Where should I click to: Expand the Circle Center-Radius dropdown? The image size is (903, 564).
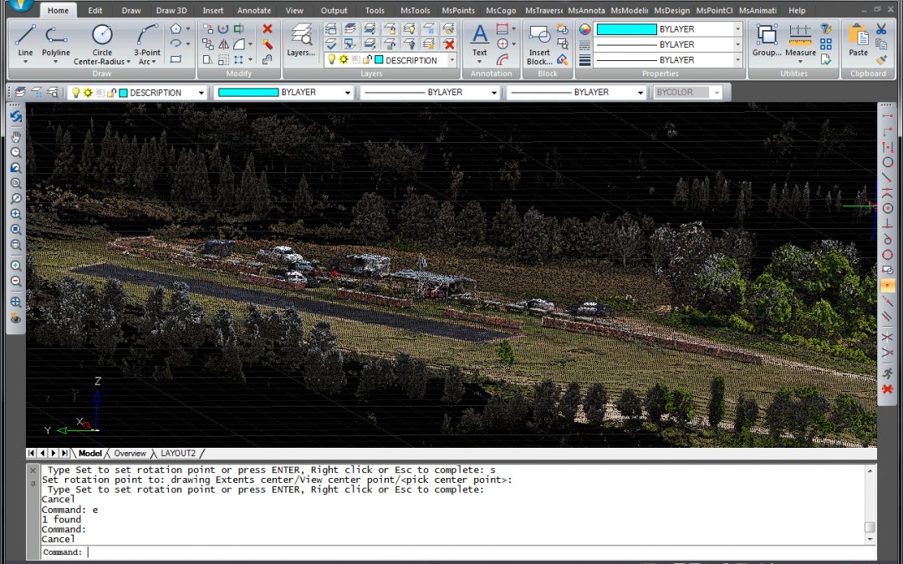tap(128, 62)
